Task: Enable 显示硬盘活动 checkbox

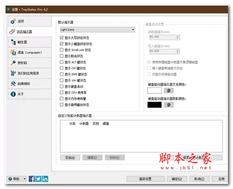Action: point(62,86)
